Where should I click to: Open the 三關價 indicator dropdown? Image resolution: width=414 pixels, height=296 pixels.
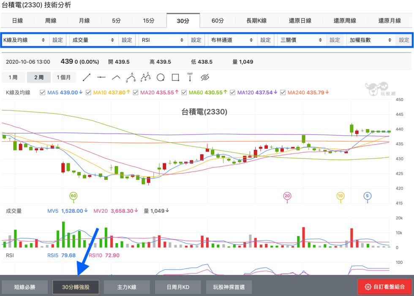tap(301, 40)
